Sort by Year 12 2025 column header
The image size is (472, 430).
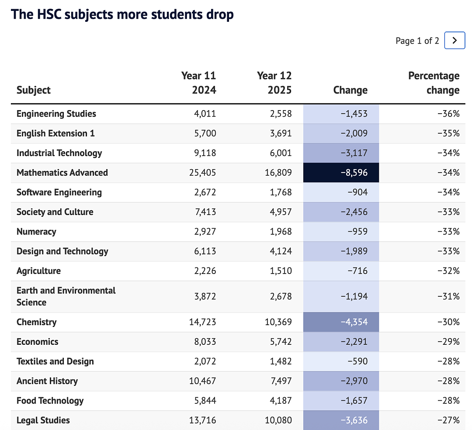click(274, 83)
